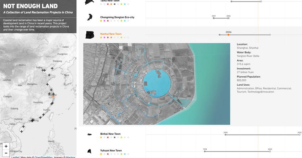Click the start dot of the Nanhui timeline

[220, 35]
